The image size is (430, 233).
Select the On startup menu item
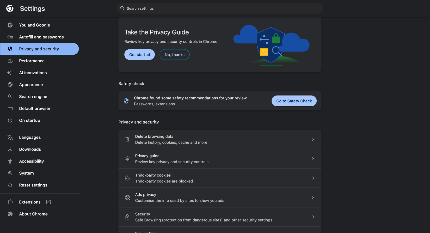[x=29, y=120]
